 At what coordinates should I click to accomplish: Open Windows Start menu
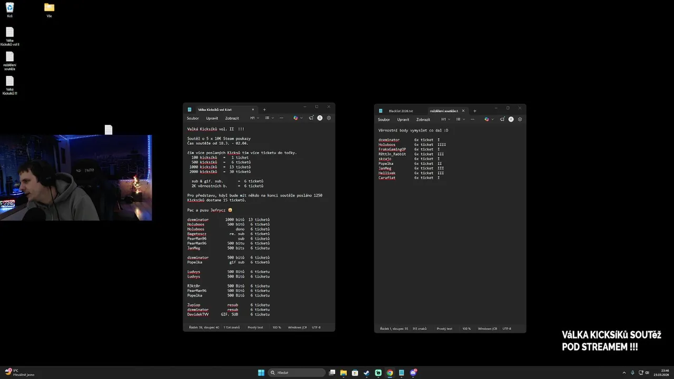(x=261, y=373)
